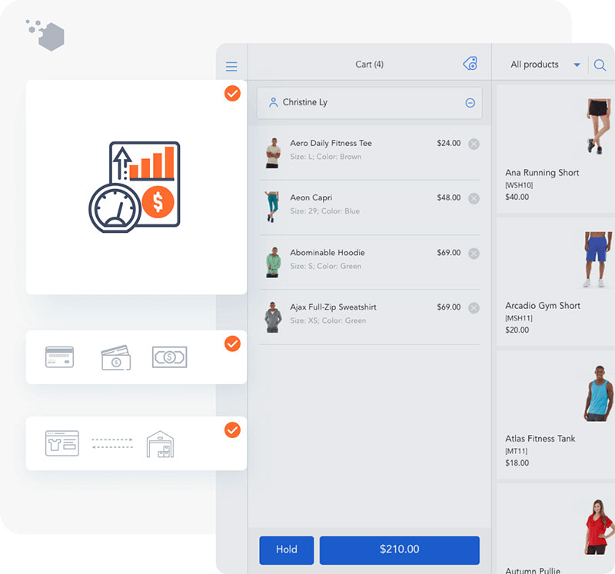Click the Cart (4) title

[x=369, y=65]
